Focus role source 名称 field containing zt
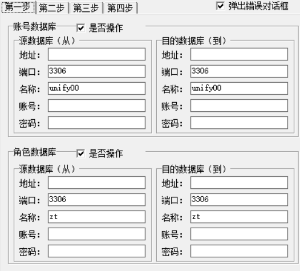Image resolution: width=300 pixels, height=271 pixels. [x=96, y=217]
